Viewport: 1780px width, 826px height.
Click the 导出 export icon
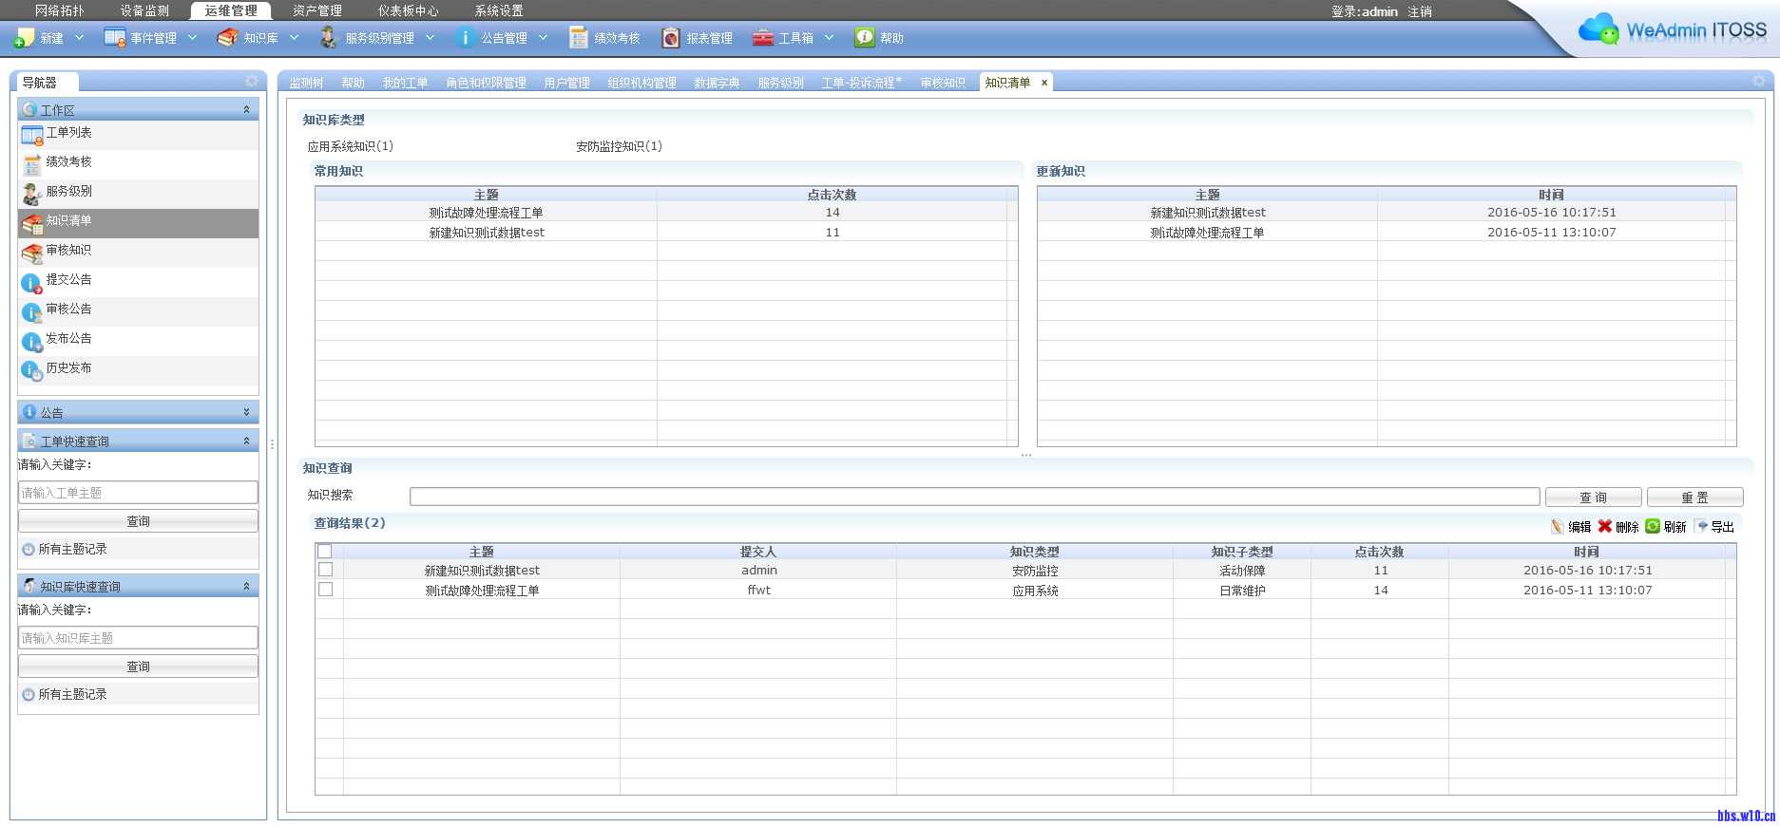(1701, 527)
